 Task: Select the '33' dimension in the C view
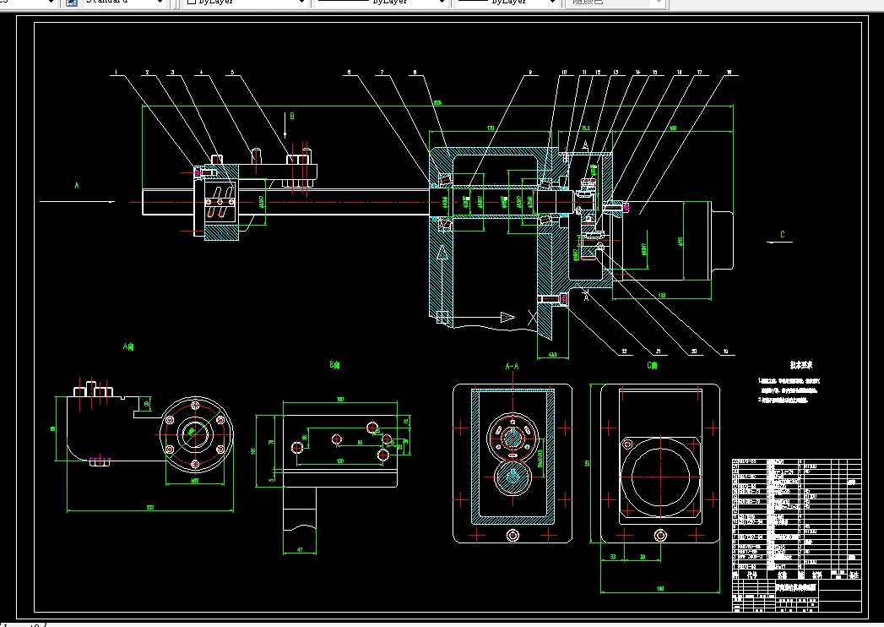tap(613, 557)
